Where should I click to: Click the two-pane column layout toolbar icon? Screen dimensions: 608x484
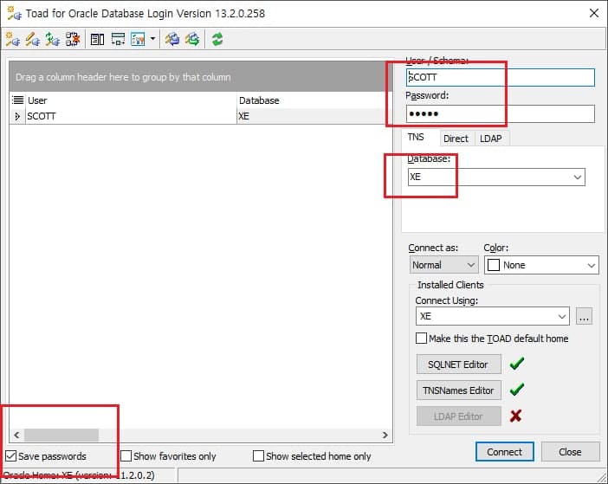pos(97,39)
